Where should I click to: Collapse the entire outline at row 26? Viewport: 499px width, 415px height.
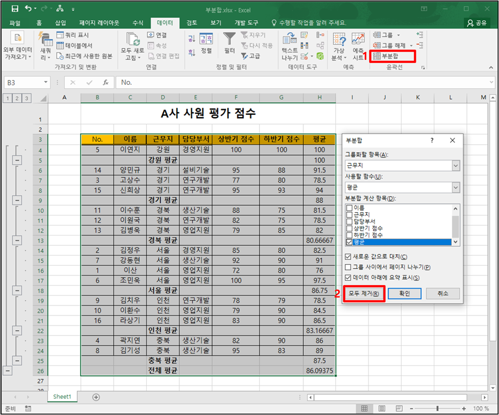(8, 371)
